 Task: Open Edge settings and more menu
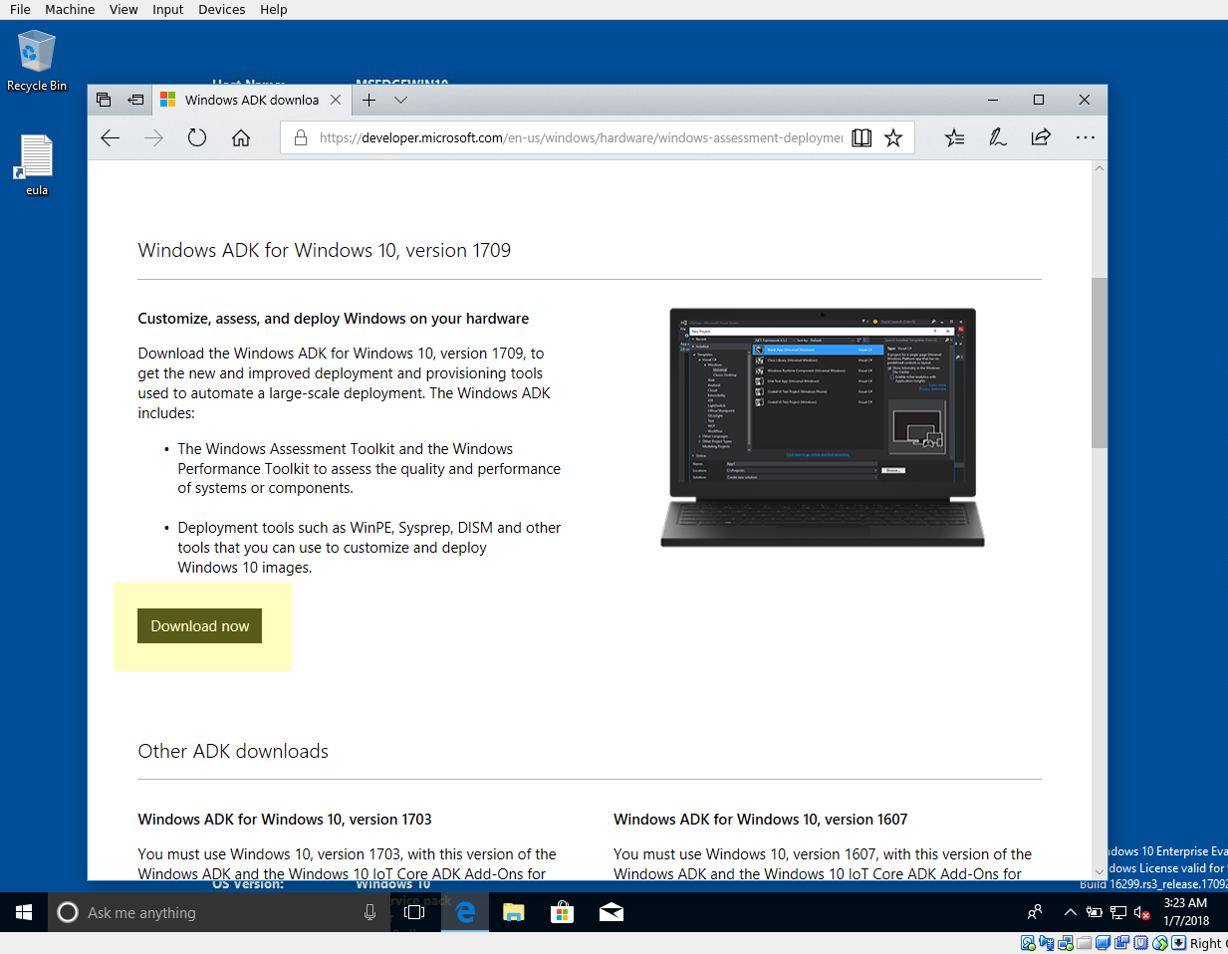point(1086,137)
